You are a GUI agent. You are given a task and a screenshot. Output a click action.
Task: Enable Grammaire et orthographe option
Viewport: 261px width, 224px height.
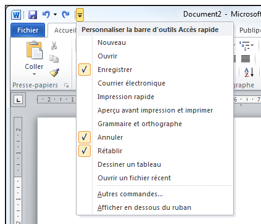155,124
